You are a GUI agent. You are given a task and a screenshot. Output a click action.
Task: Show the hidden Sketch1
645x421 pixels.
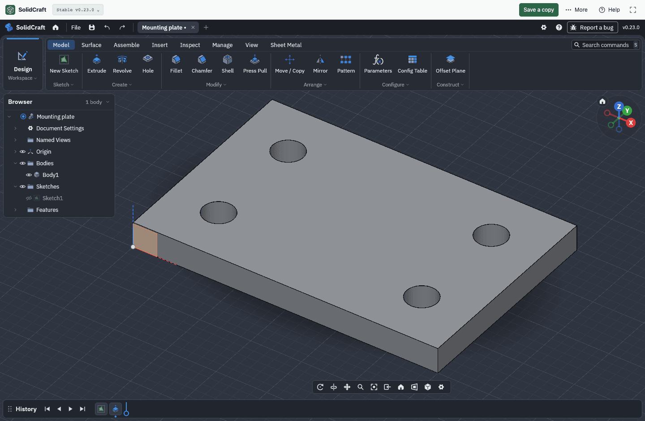29,198
